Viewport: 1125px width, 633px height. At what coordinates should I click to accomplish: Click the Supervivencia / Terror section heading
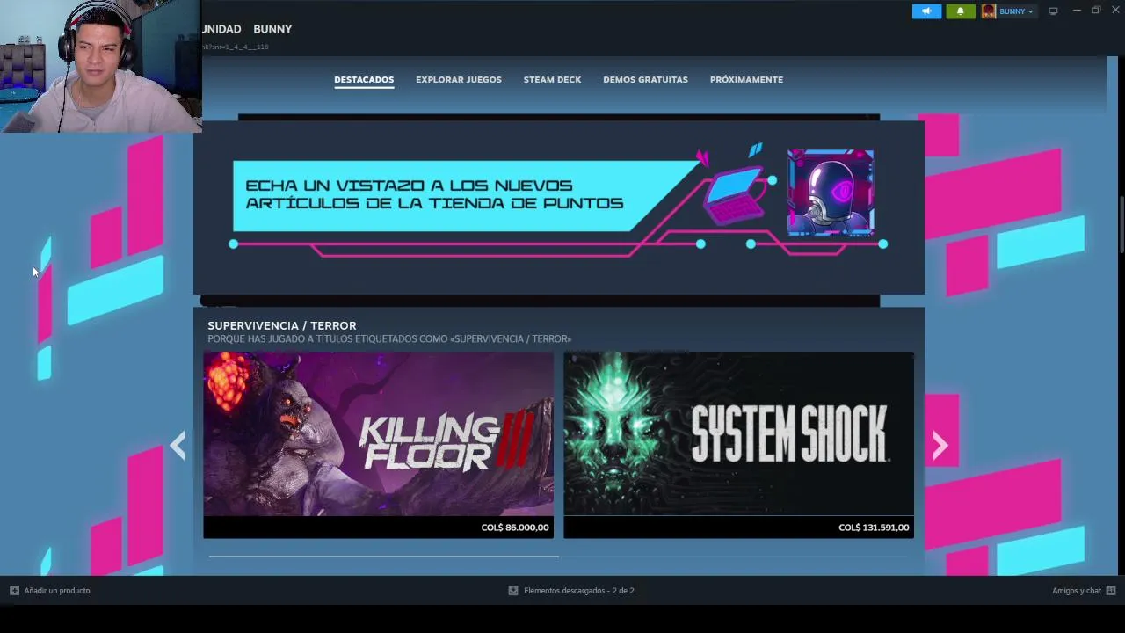tap(282, 325)
